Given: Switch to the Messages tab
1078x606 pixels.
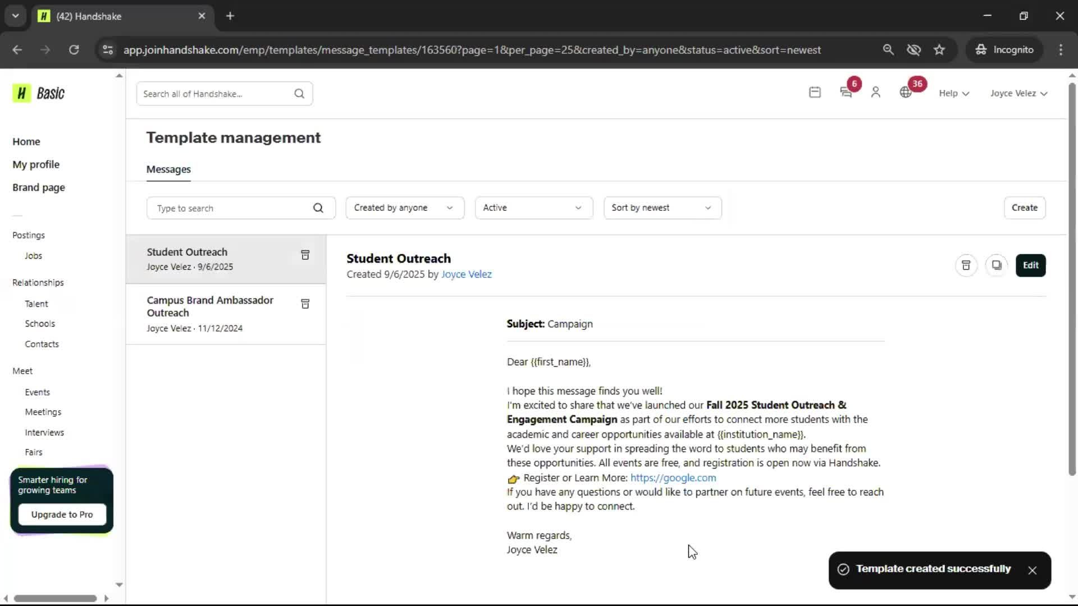Looking at the screenshot, I should [x=168, y=169].
